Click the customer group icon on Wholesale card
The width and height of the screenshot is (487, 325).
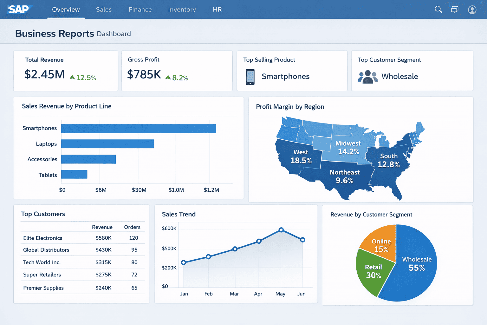(367, 76)
